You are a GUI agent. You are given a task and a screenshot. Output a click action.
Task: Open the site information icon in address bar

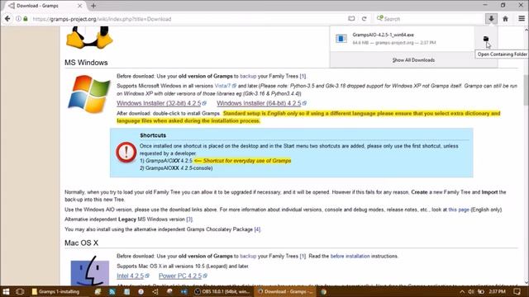[x=18, y=19]
